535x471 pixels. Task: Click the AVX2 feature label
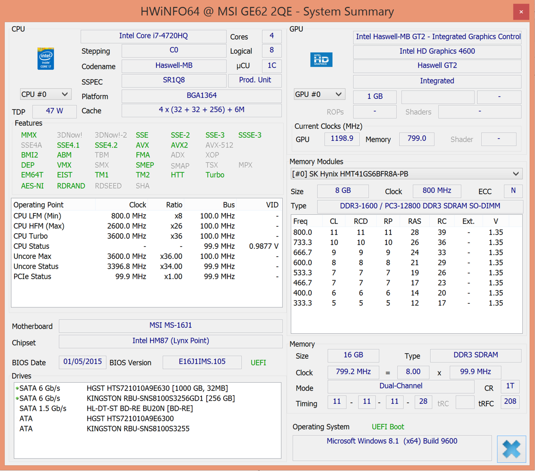pyautogui.click(x=179, y=145)
